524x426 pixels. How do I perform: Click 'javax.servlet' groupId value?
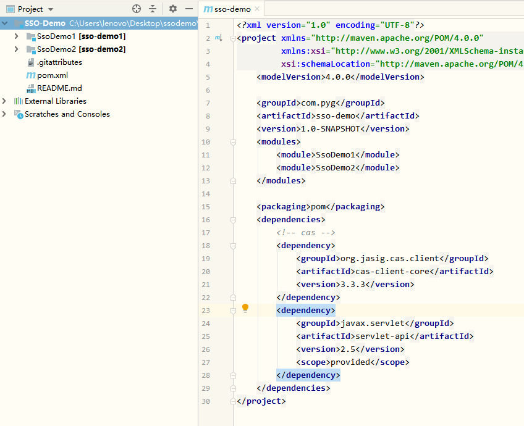pos(373,324)
